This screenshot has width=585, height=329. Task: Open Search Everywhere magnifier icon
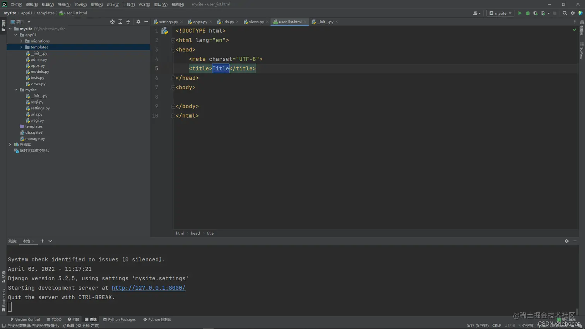coord(565,13)
